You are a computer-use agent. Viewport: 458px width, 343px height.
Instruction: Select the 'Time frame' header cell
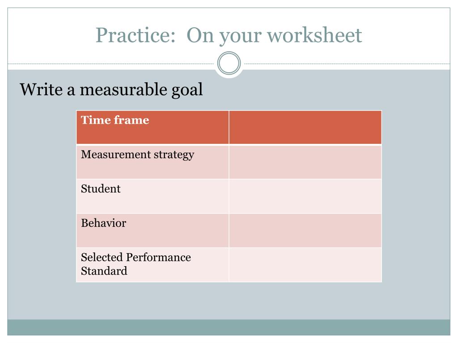153,127
